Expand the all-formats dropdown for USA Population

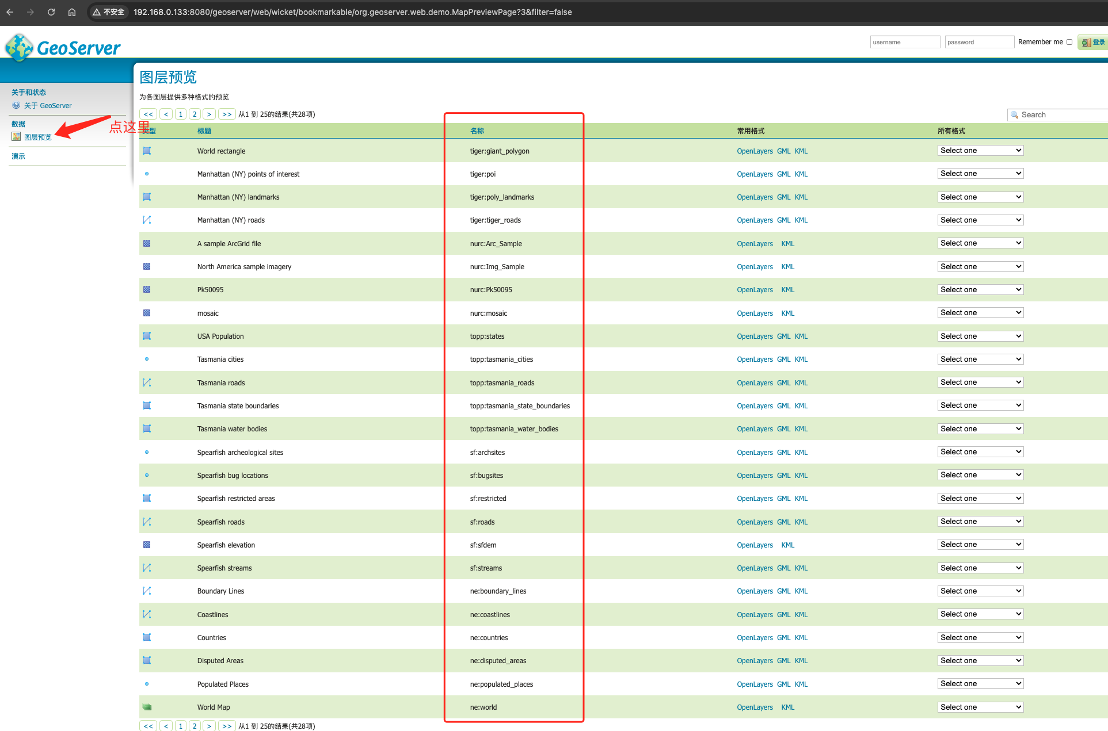(x=980, y=336)
